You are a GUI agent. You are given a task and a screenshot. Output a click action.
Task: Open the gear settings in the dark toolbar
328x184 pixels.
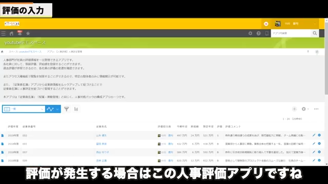coord(250,33)
